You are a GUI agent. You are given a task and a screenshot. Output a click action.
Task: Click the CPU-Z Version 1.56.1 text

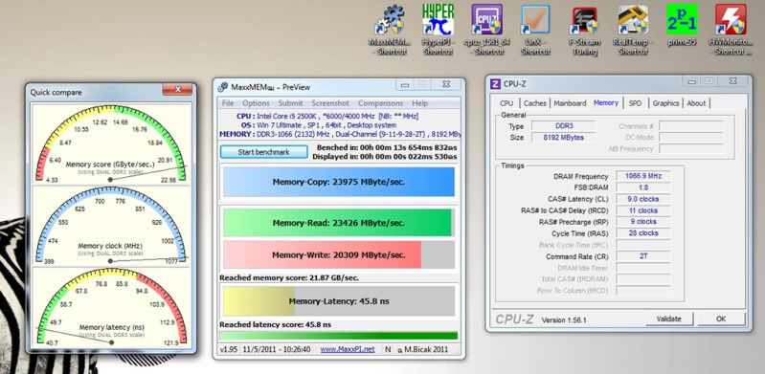tap(564, 319)
